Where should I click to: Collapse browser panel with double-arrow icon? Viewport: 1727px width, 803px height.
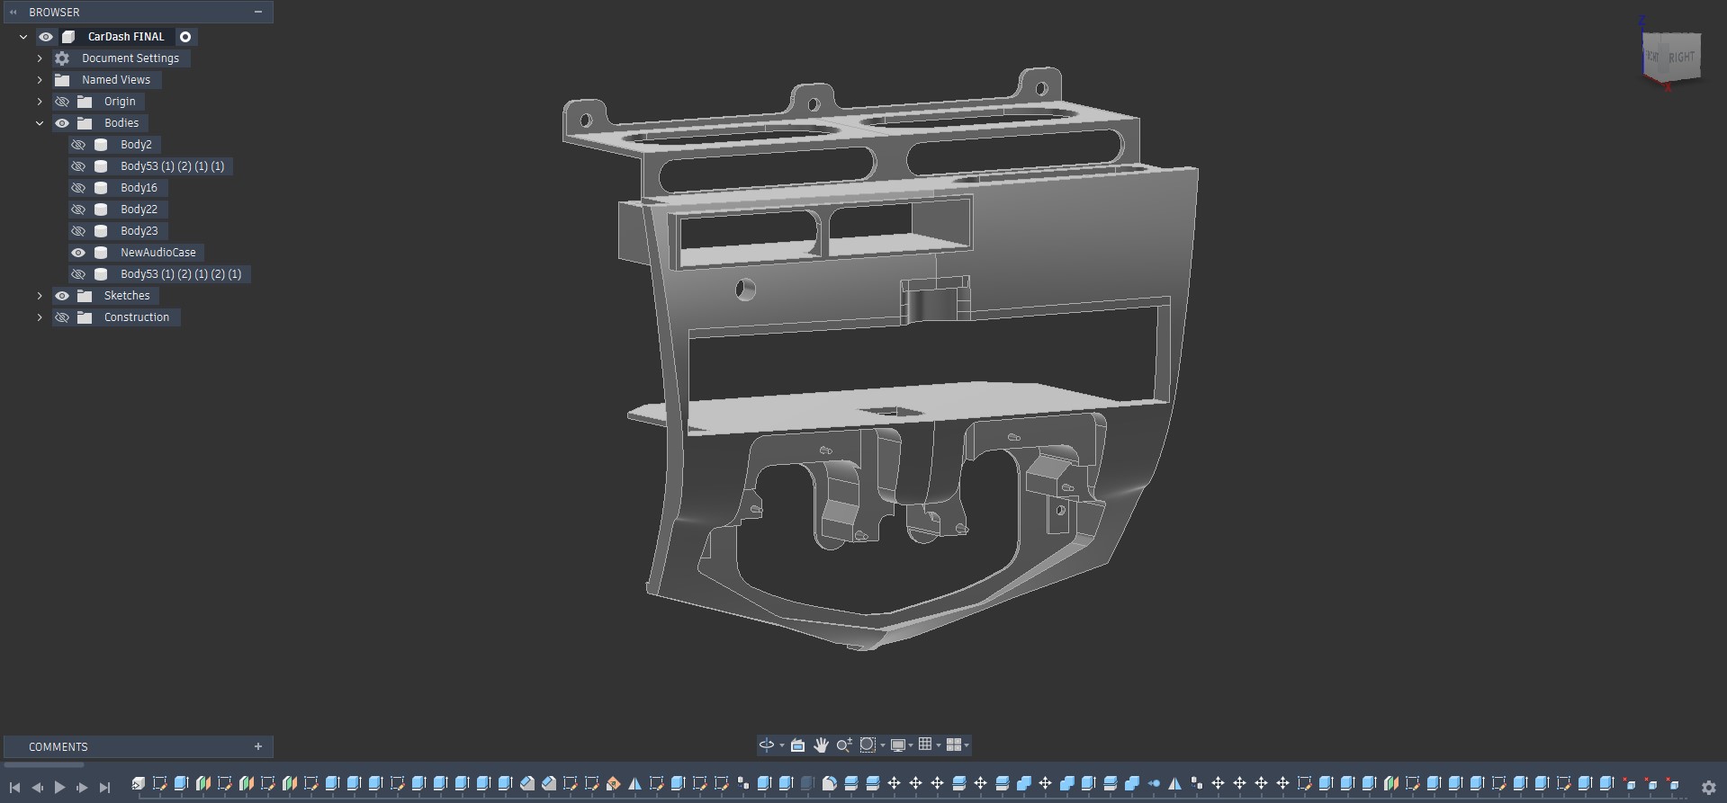click(13, 13)
